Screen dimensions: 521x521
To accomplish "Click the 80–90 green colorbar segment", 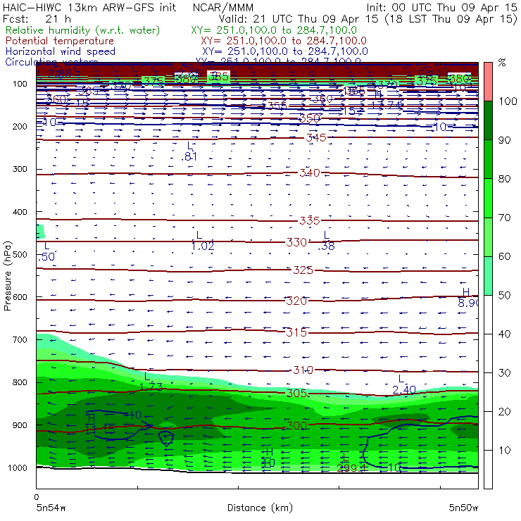I will click(488, 159).
